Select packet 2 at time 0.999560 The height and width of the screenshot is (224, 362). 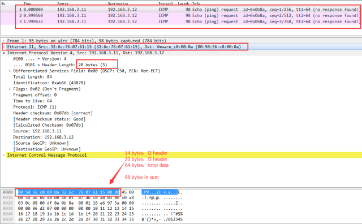click(181, 15)
